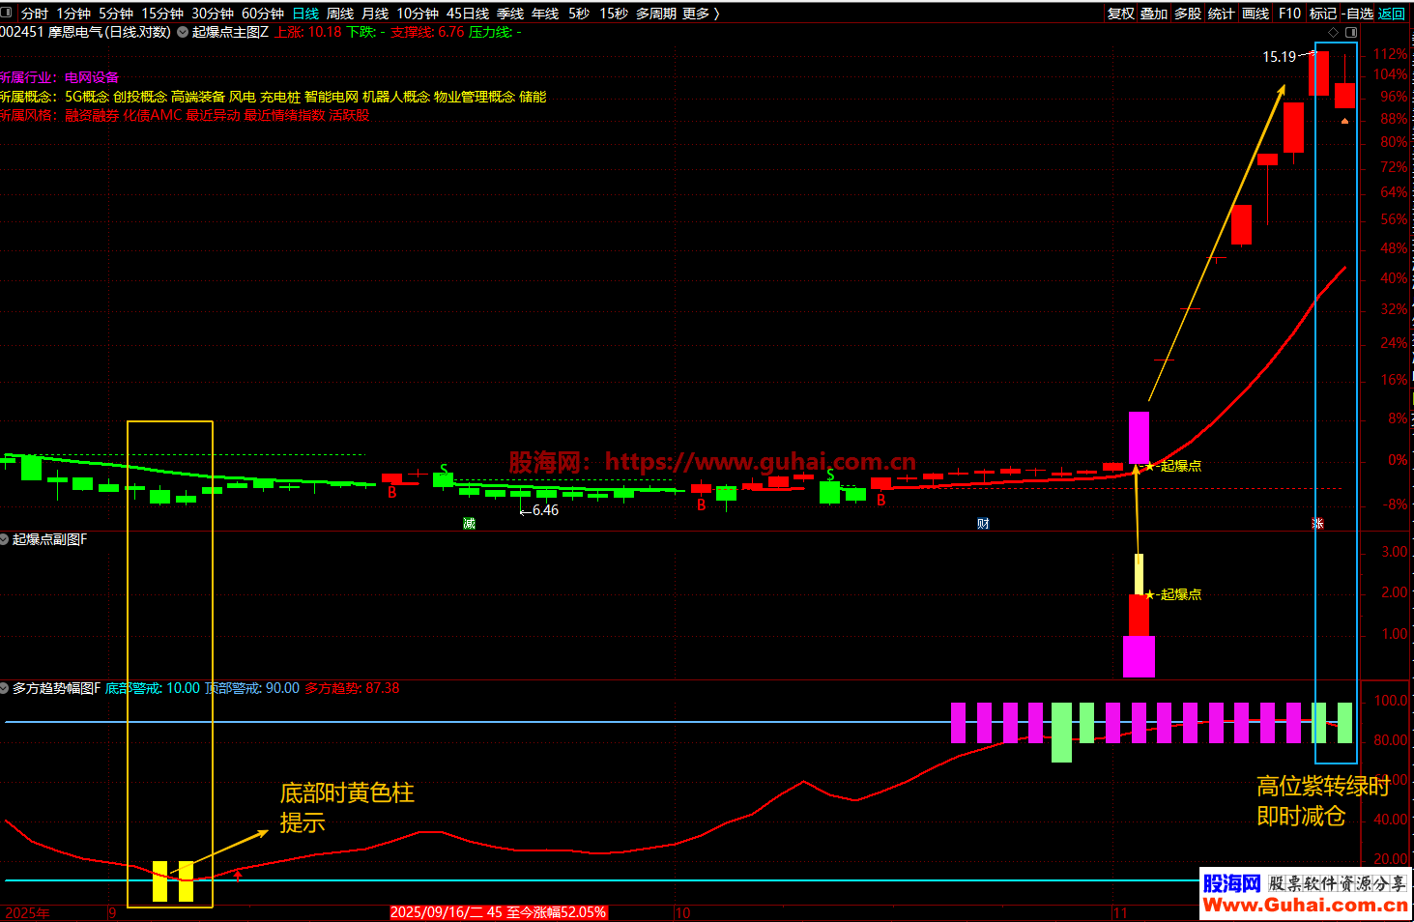This screenshot has height=922, width=1414.
Task: Toggle the side panel icon at chart corner
Action: (x=1350, y=33)
